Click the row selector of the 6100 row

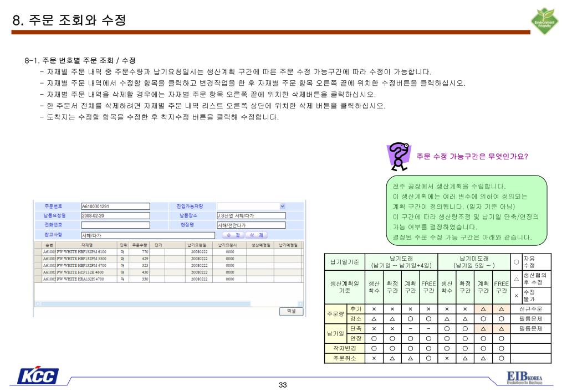click(x=38, y=252)
